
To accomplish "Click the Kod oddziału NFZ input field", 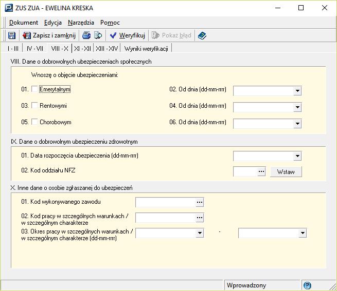I will tap(245, 171).
